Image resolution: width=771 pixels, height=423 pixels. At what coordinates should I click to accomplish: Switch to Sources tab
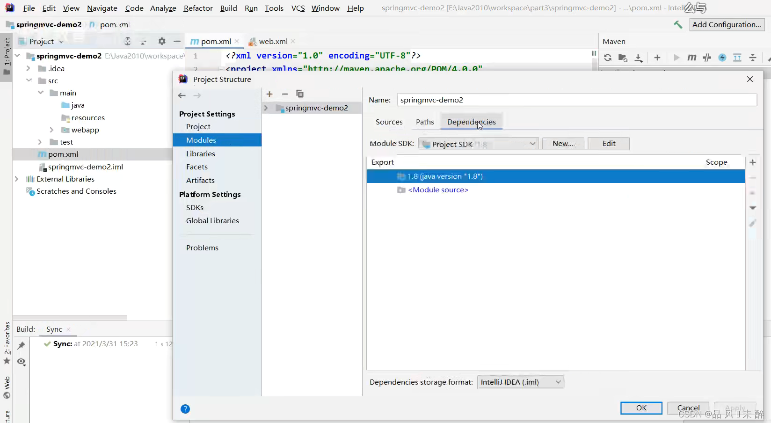tap(389, 122)
